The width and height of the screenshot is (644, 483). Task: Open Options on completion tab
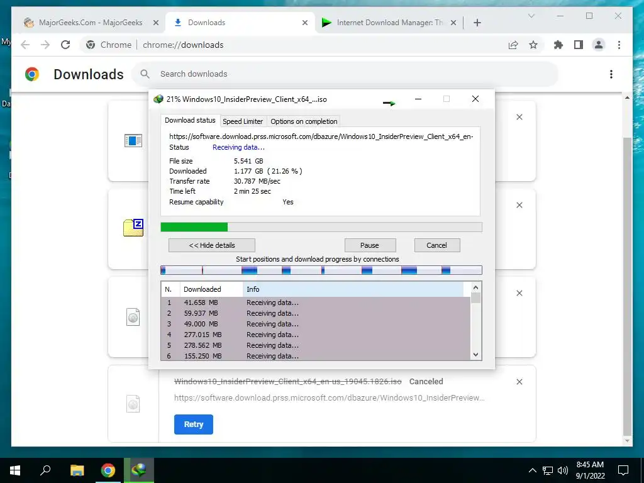304,121
